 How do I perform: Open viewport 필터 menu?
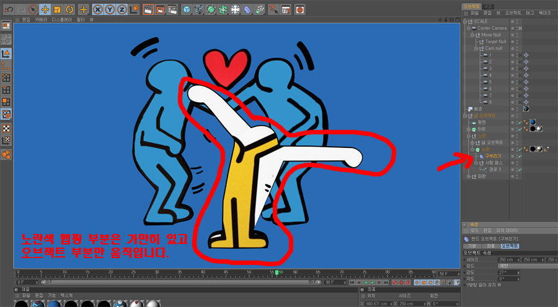pyautogui.click(x=81, y=20)
